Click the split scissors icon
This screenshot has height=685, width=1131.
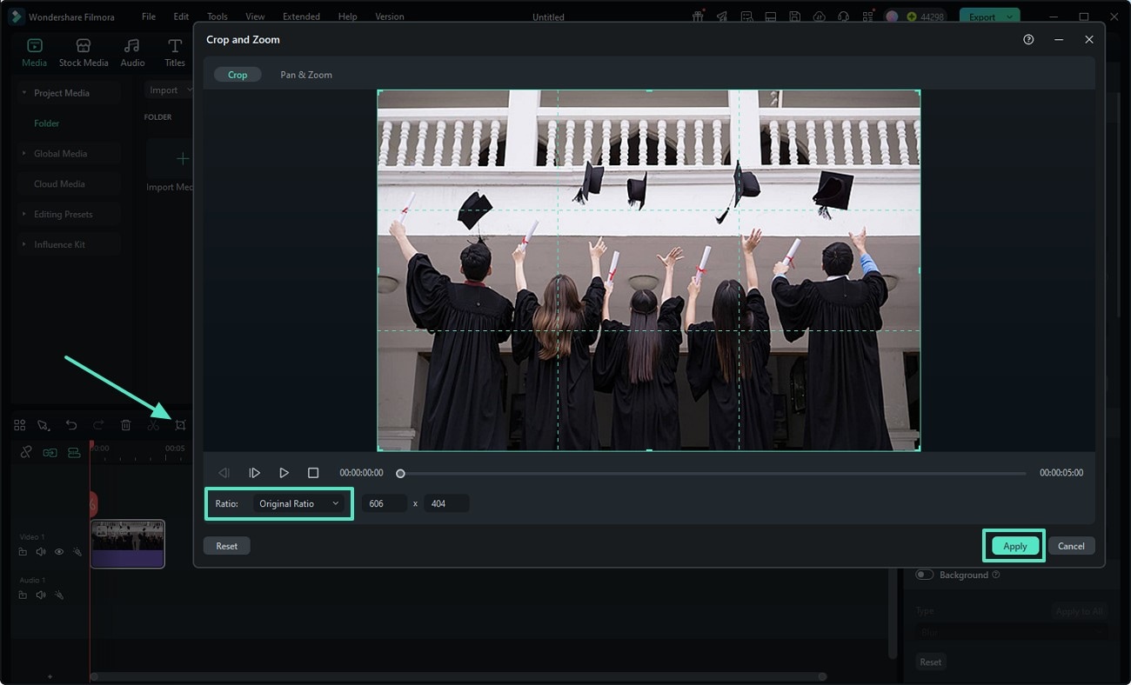pos(153,425)
